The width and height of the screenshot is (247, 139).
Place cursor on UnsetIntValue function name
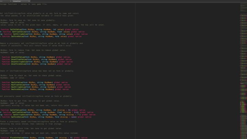[x=18, y=57]
